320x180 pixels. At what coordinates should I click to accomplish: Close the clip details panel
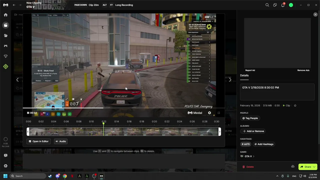315,14
